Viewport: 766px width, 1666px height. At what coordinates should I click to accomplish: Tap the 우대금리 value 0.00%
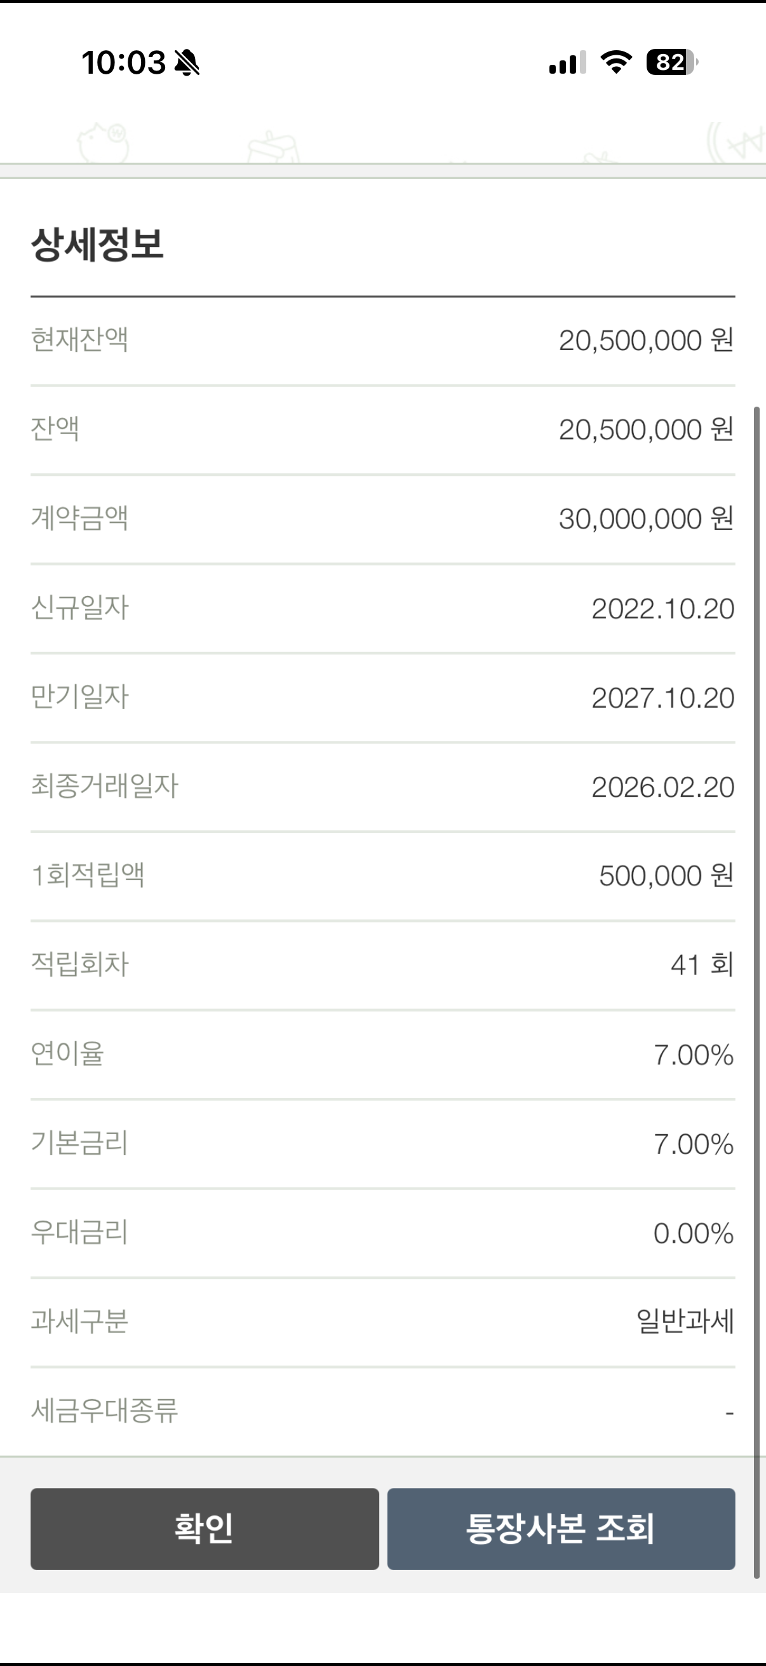click(693, 1233)
